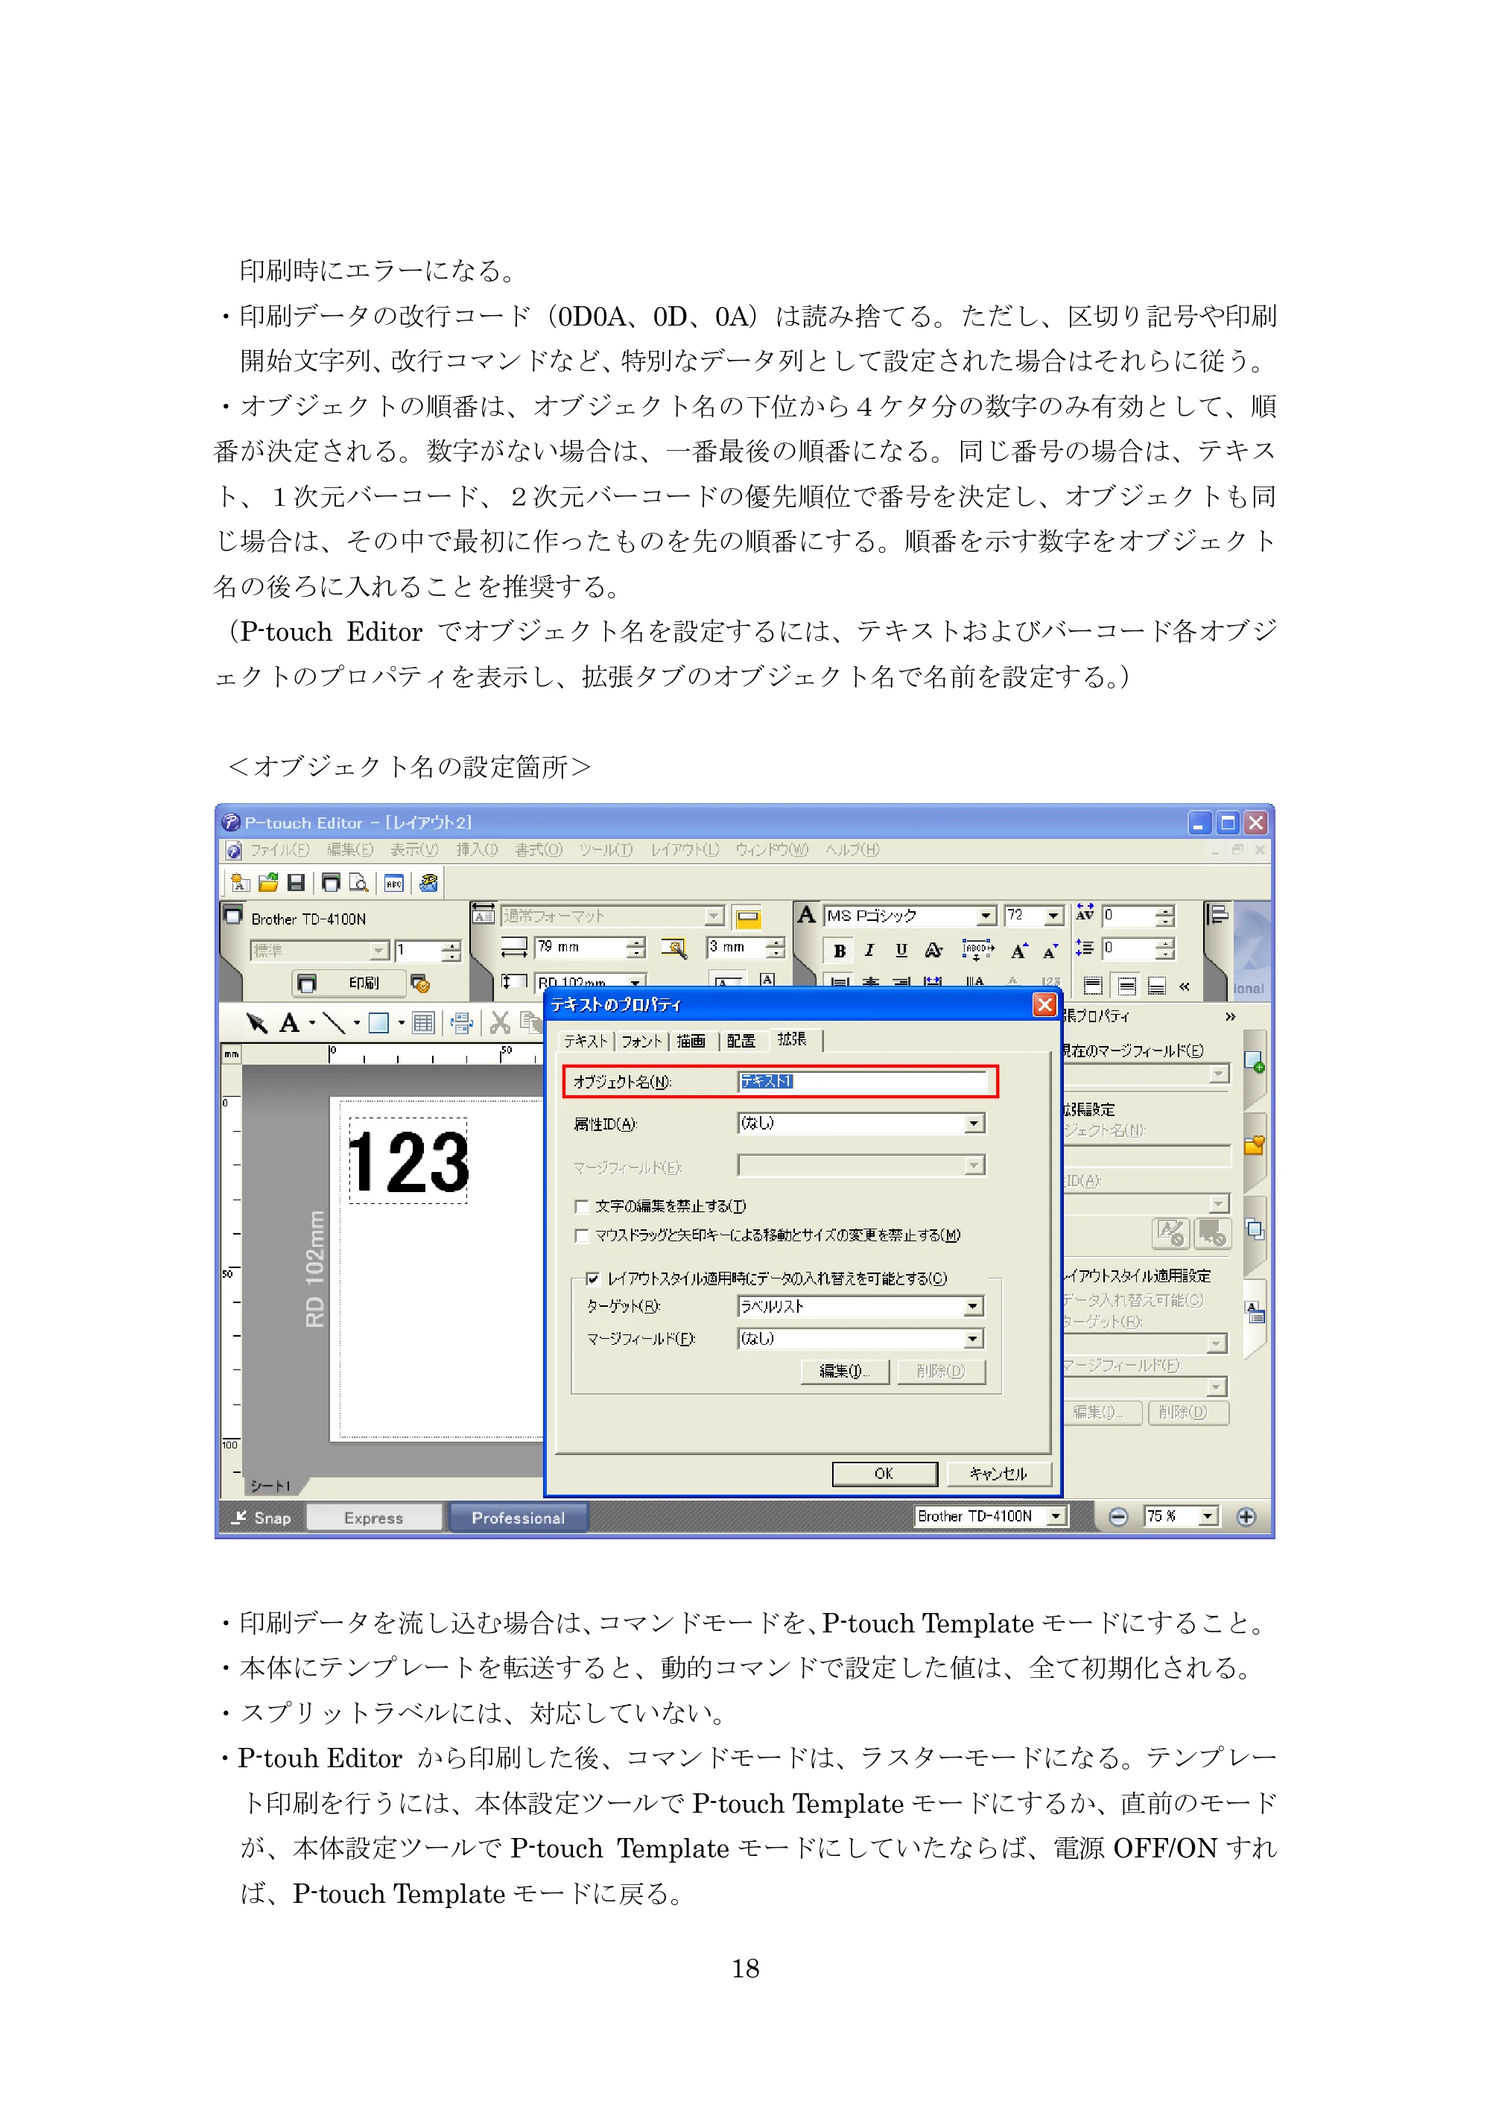This screenshot has height=2107, width=1490.
Task: Click the Italic formatting icon
Action: pos(869,951)
